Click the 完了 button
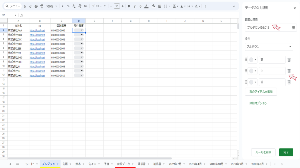This screenshot has height=168, width=300. pyautogui.click(x=286, y=152)
